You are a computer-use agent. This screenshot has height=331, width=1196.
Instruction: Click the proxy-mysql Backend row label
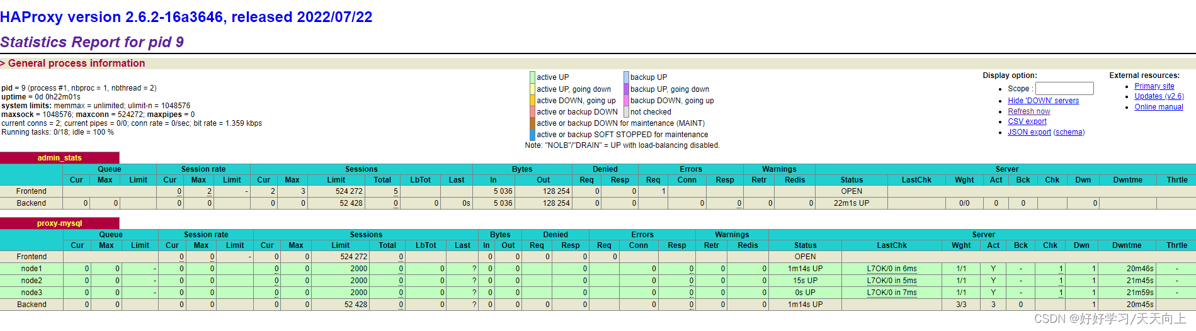(x=31, y=305)
